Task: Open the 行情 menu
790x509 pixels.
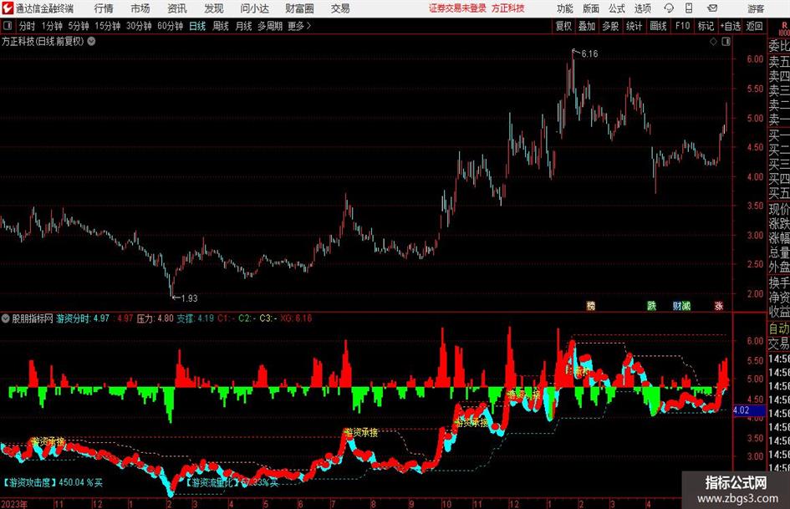Action: point(104,8)
